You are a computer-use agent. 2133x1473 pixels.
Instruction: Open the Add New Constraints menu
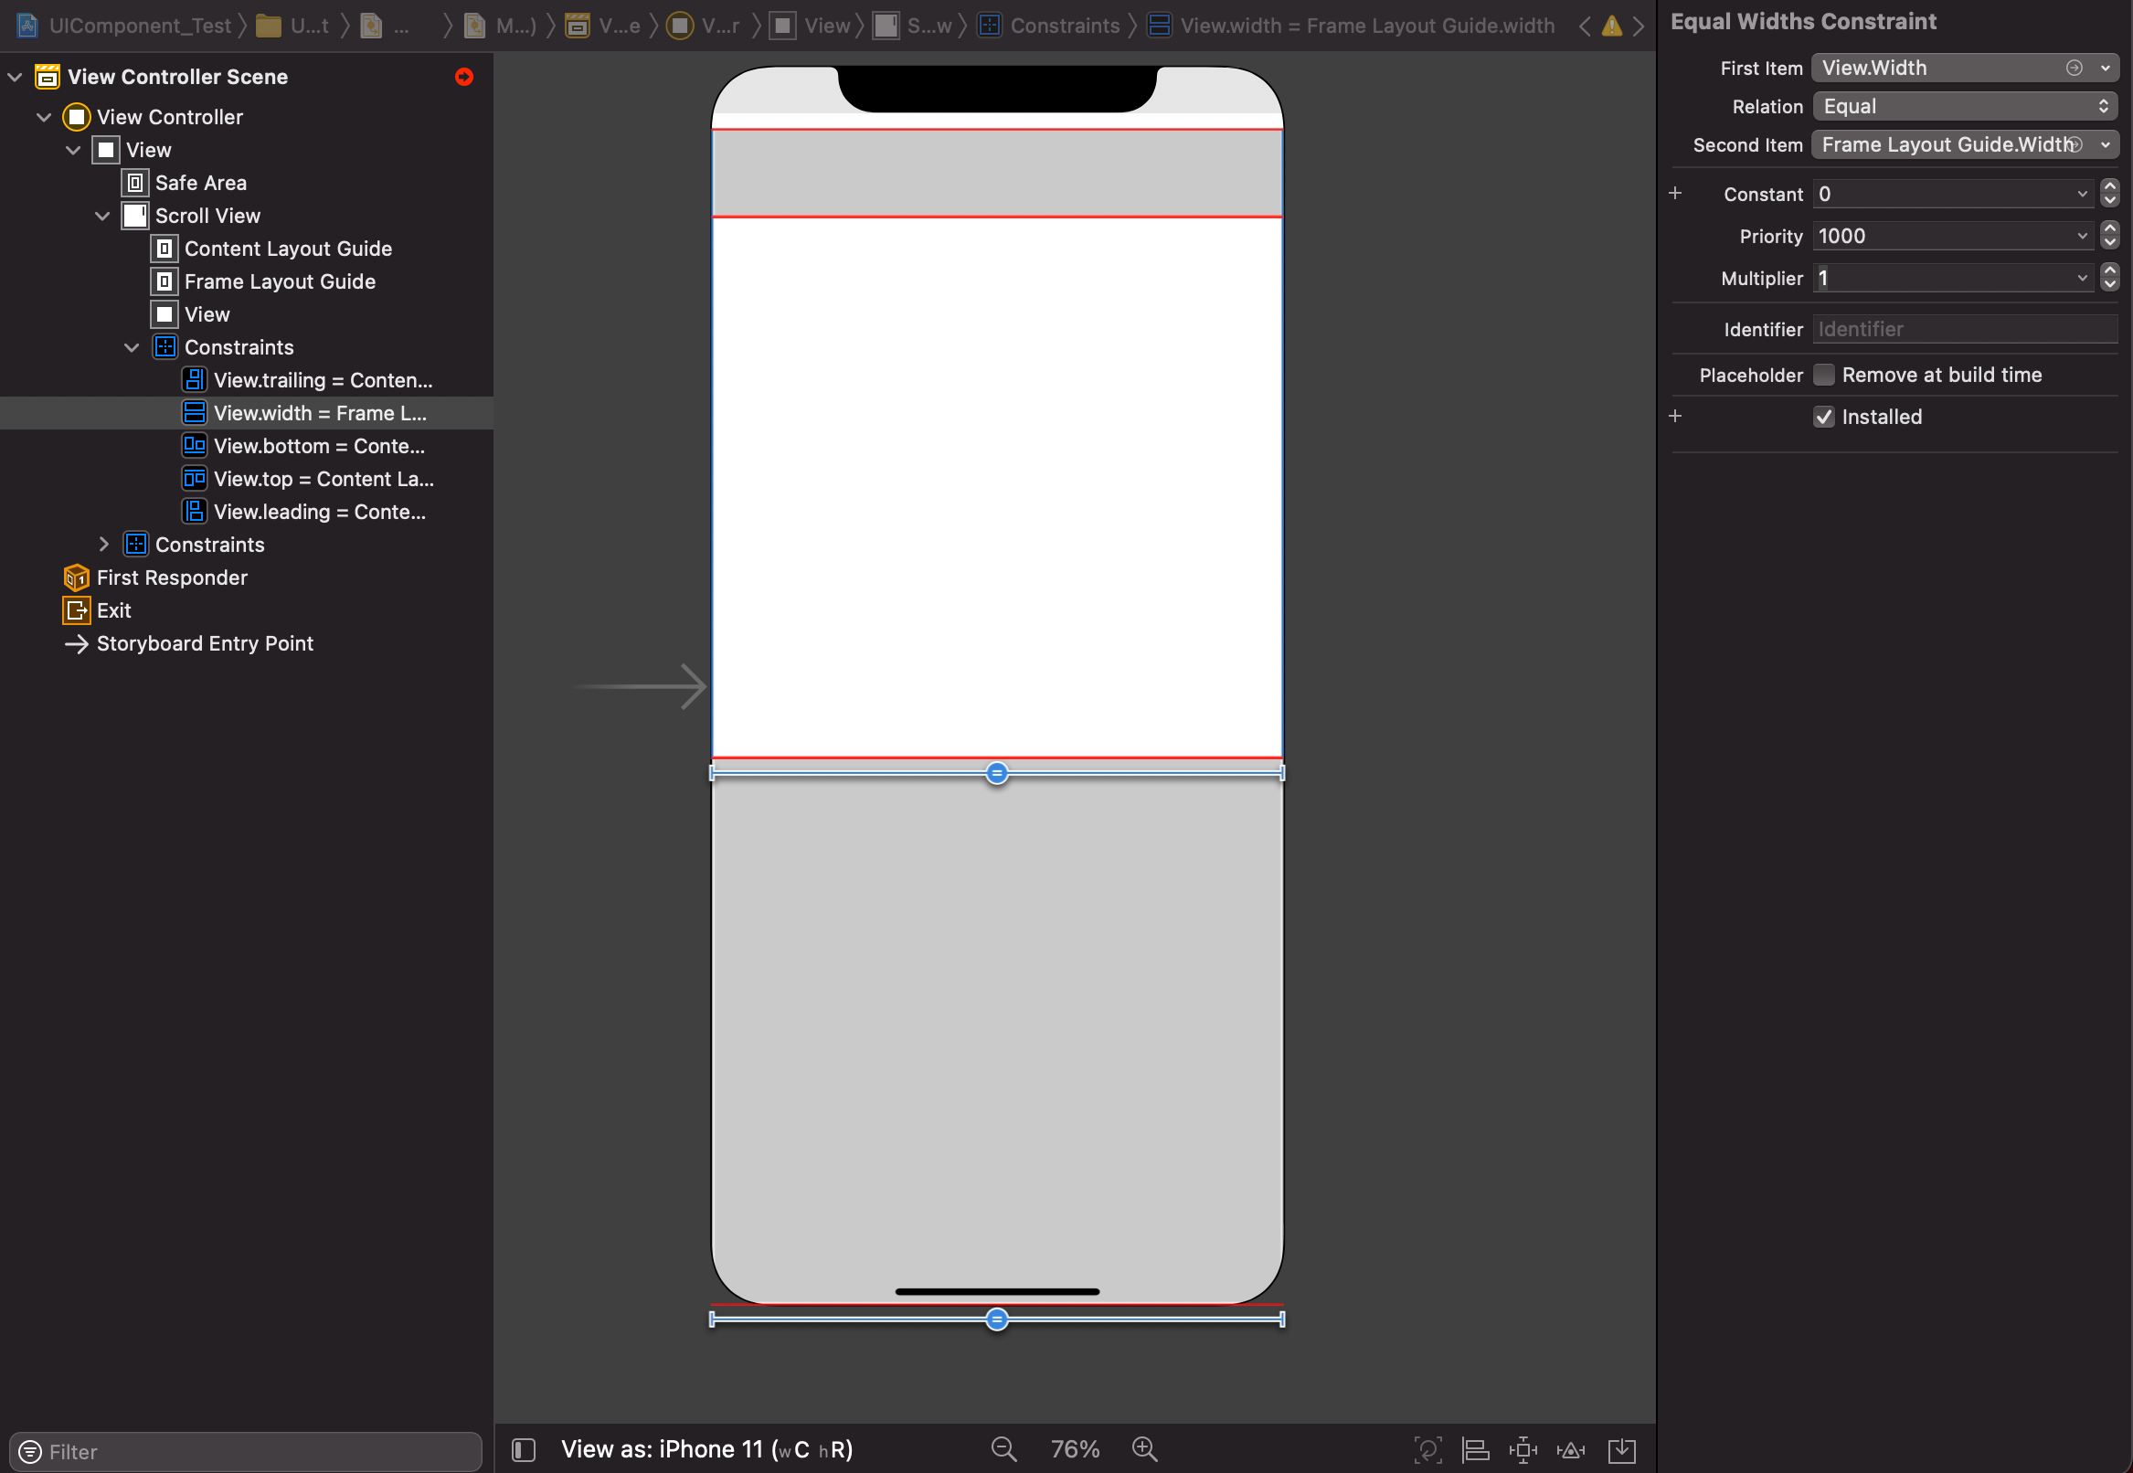1523,1450
